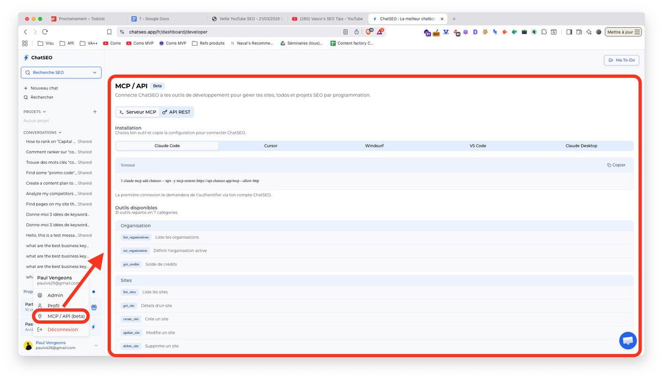Select the Windsurf installation tab
This screenshot has height=380, width=663.
point(374,146)
